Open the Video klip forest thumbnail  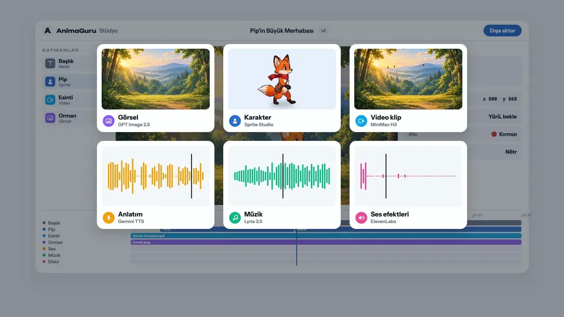tap(408, 79)
